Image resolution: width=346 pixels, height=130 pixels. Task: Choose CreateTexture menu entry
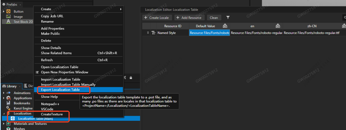(x=52, y=114)
